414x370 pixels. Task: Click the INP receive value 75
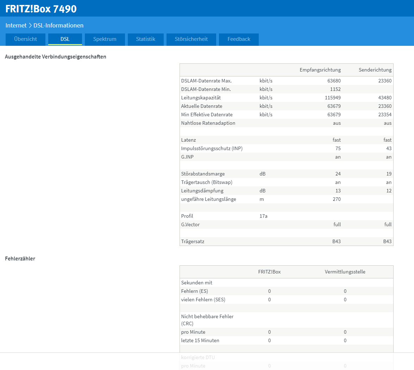(x=338, y=149)
